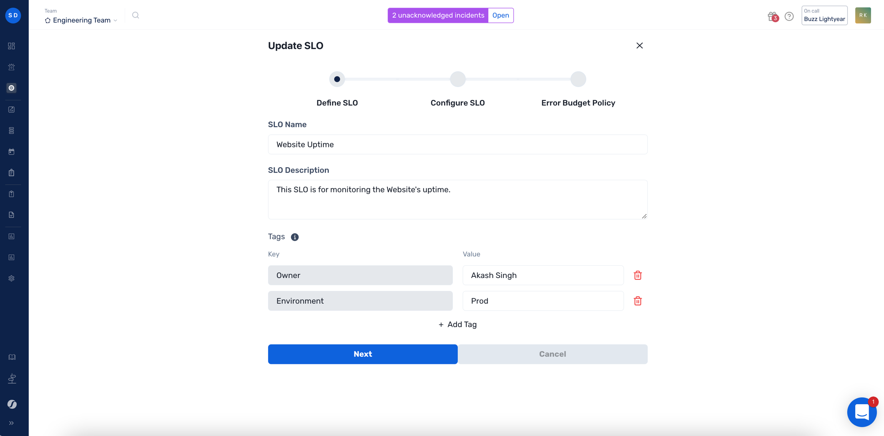Viewport: 884px width, 436px height.
Task: Open the document checkmark icon in sidebar
Action: tap(12, 215)
